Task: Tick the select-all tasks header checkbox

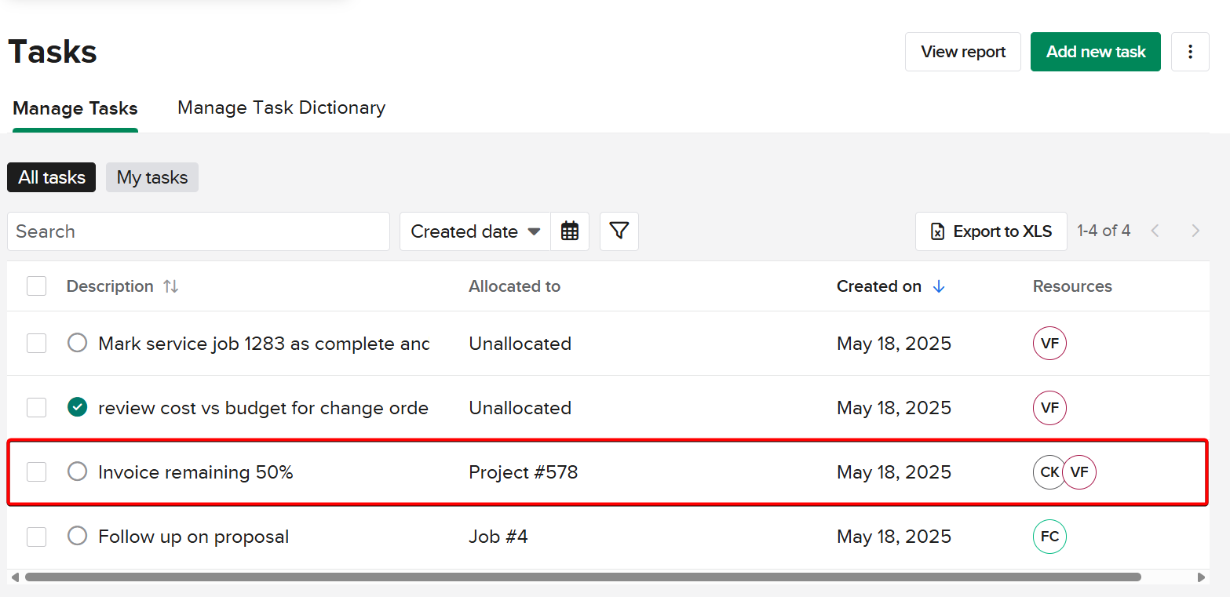Action: 36,286
